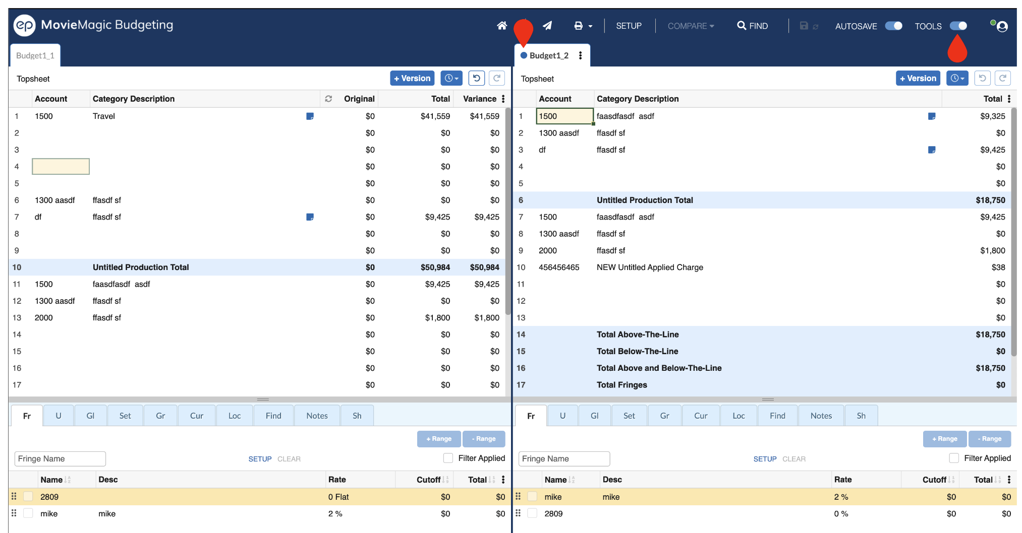Click the paper plane send icon
1022x533 pixels.
pyautogui.click(x=547, y=26)
